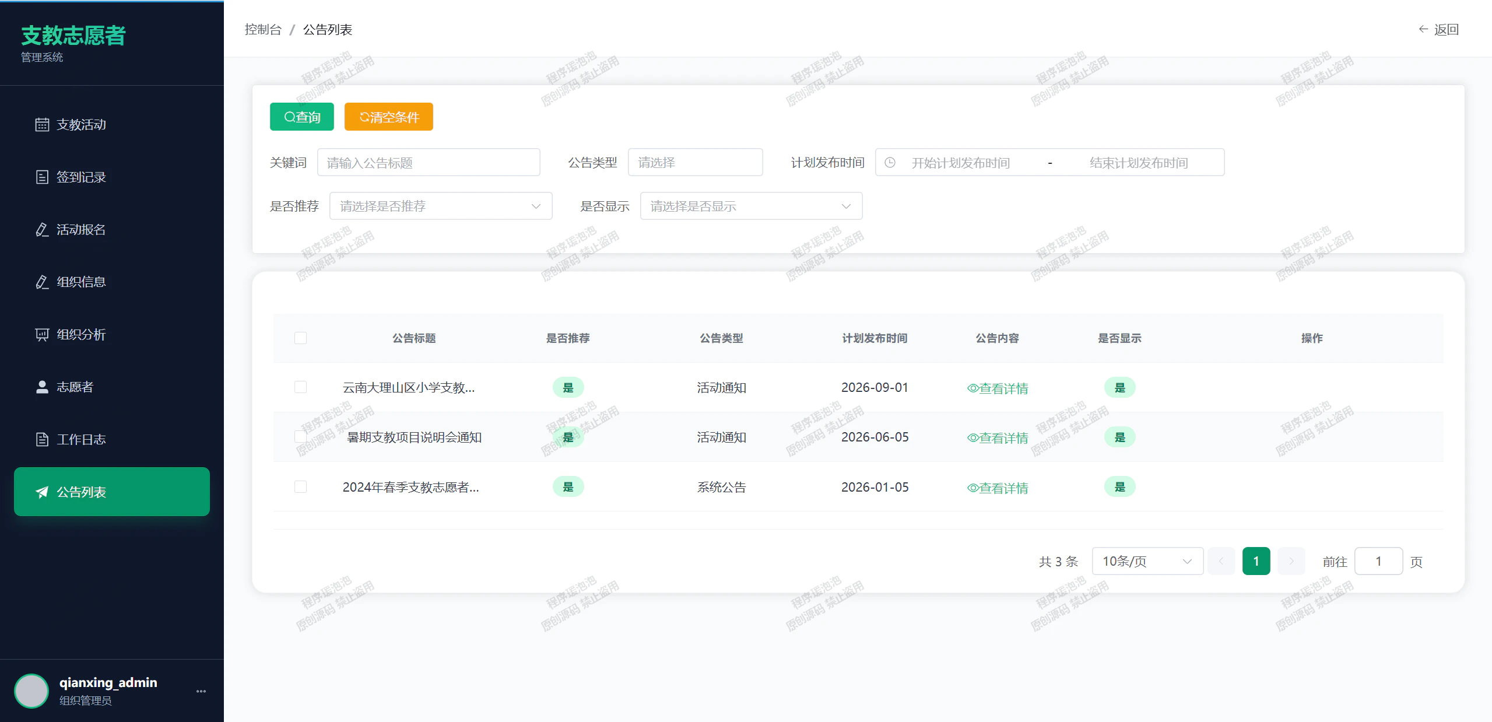Click the back arrow icon at top right
The width and height of the screenshot is (1492, 722).
coord(1423,29)
